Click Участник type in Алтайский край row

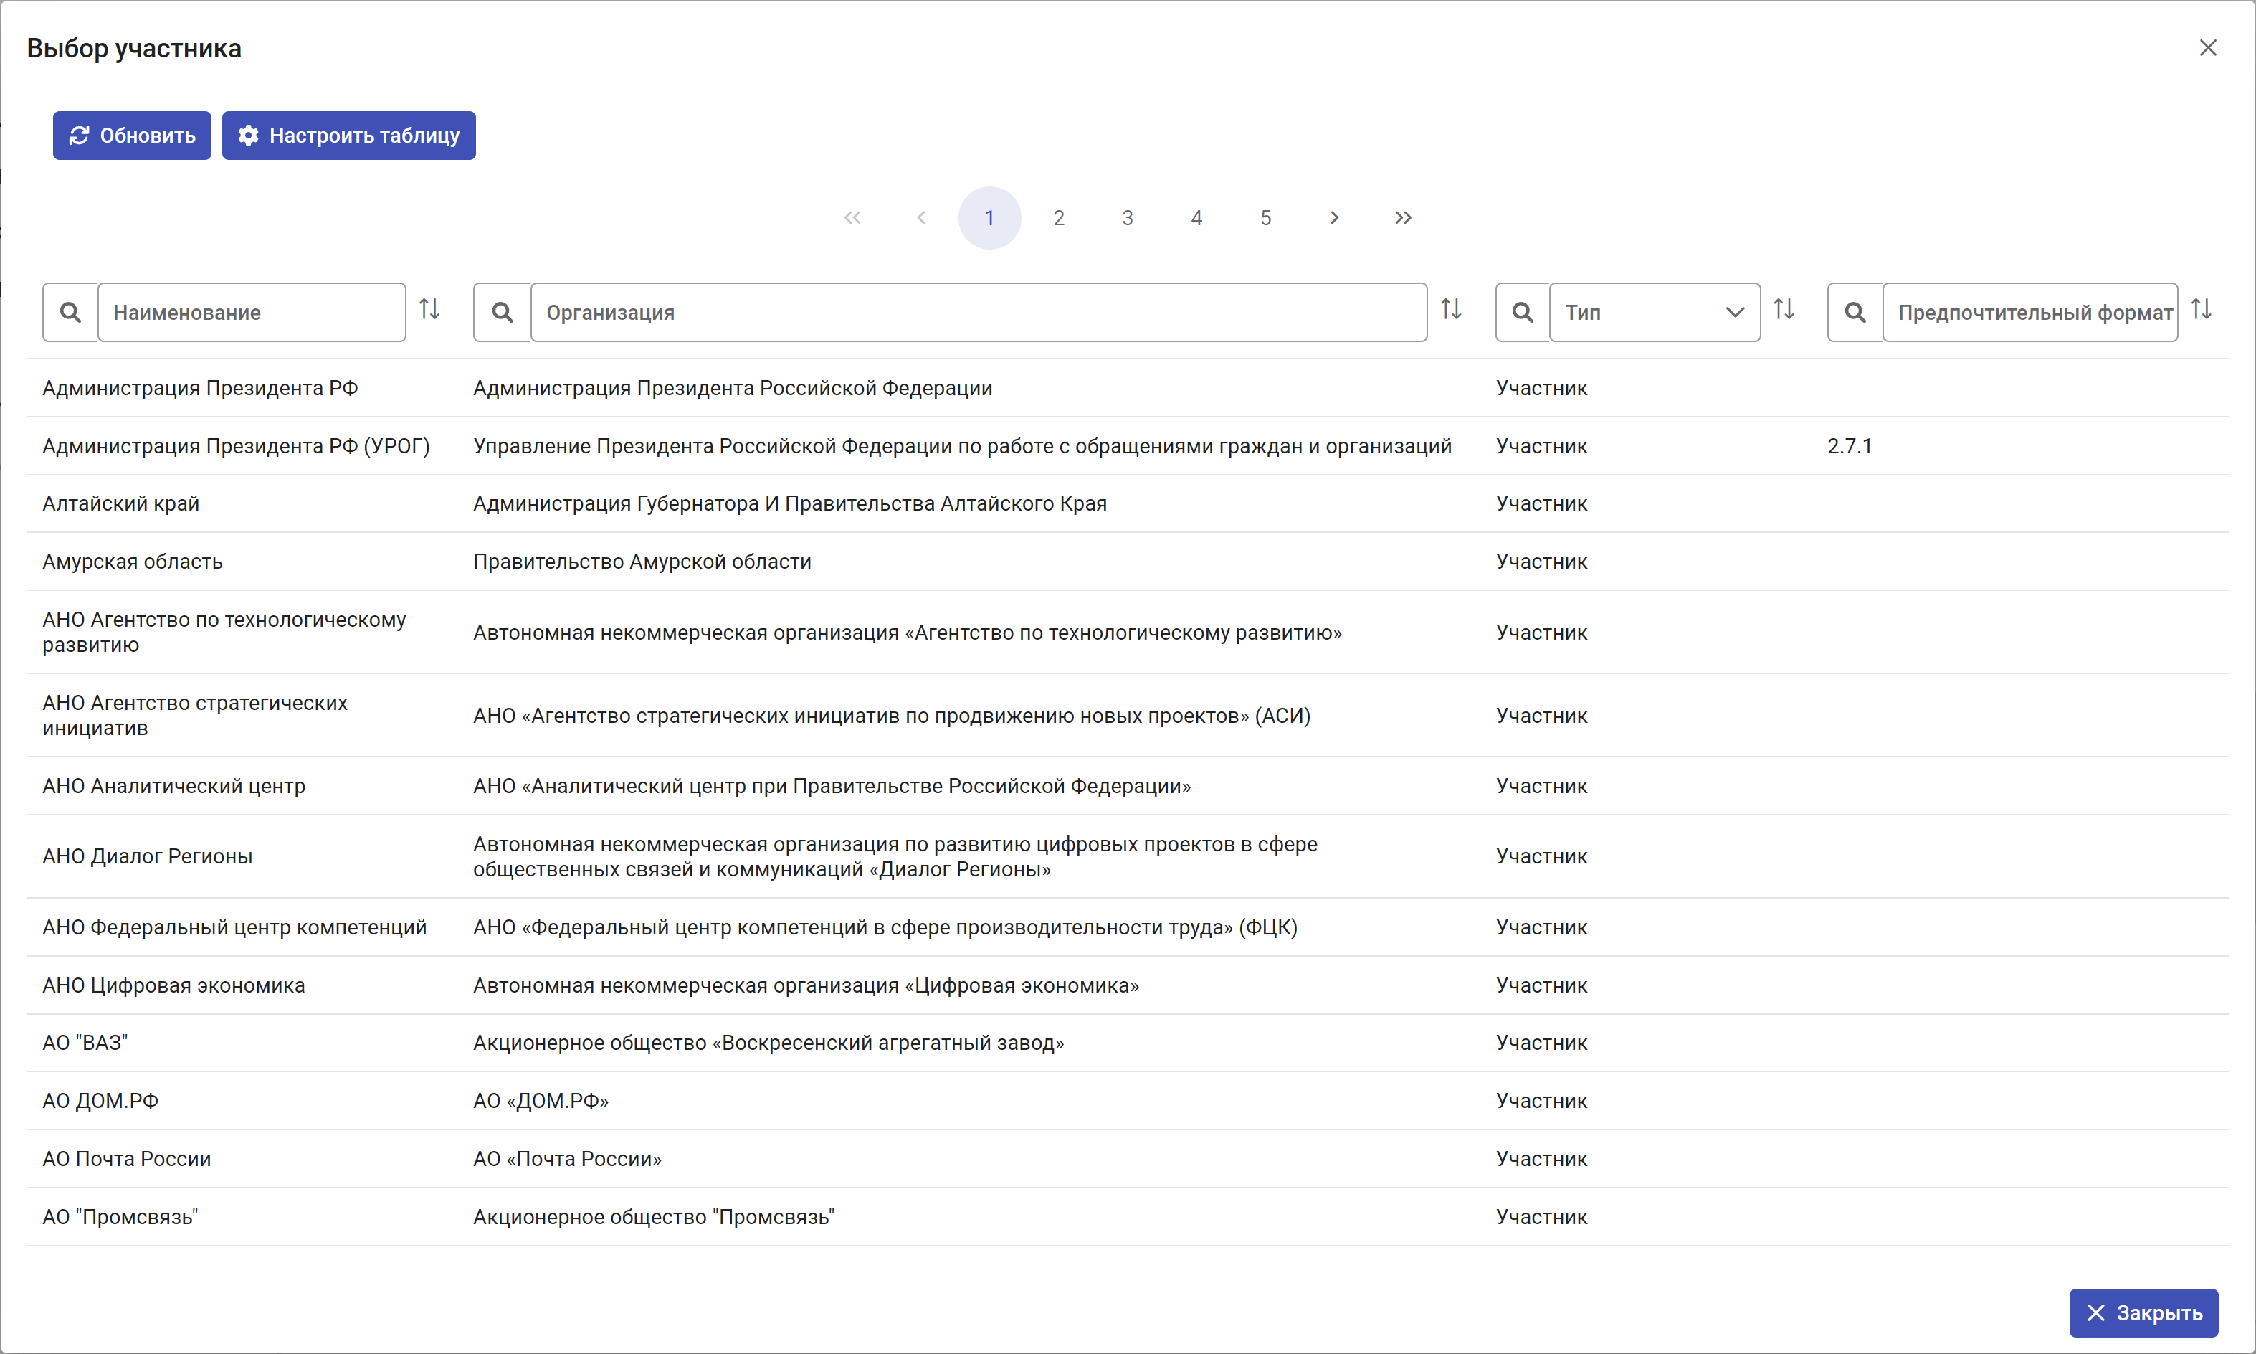tap(1542, 503)
